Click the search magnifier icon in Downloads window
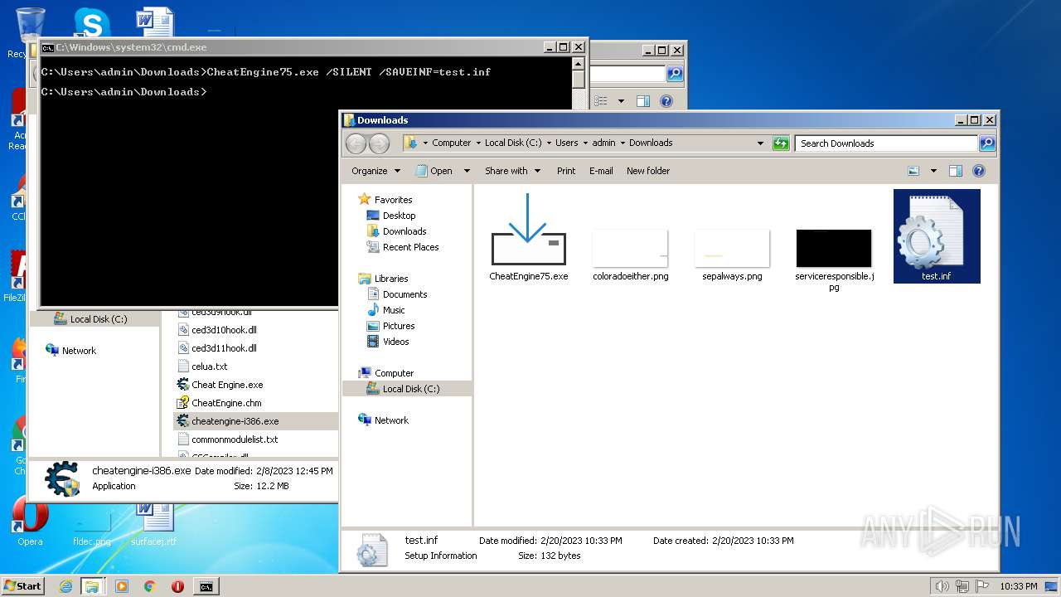 986,143
